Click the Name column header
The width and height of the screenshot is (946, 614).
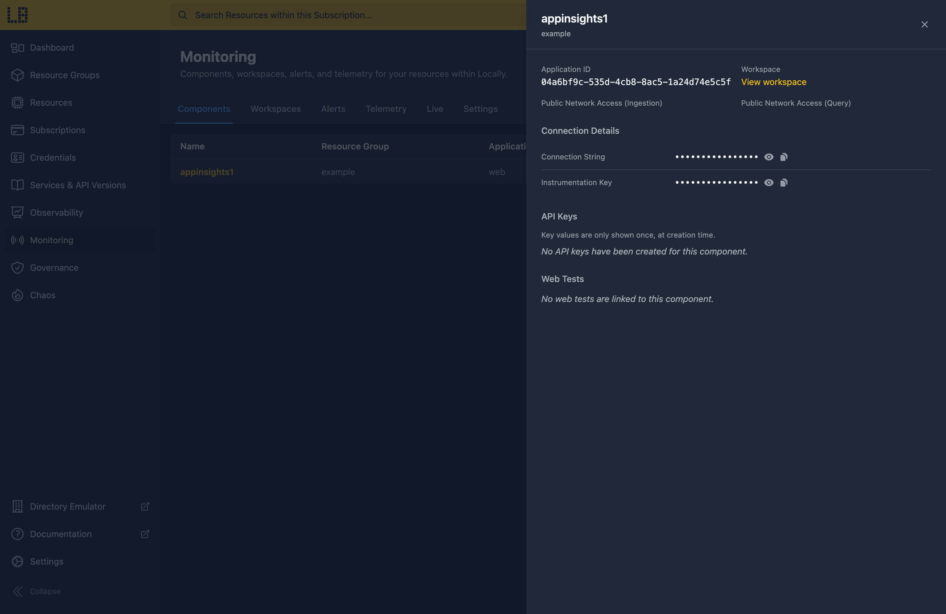pyautogui.click(x=192, y=147)
